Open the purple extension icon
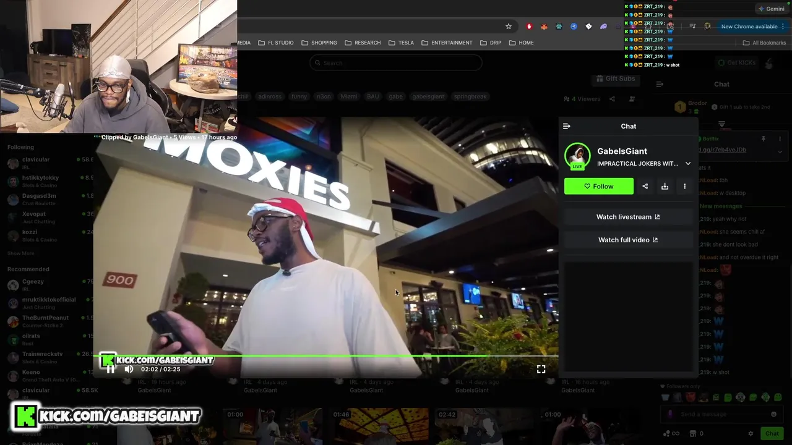792x445 pixels. pos(603,27)
